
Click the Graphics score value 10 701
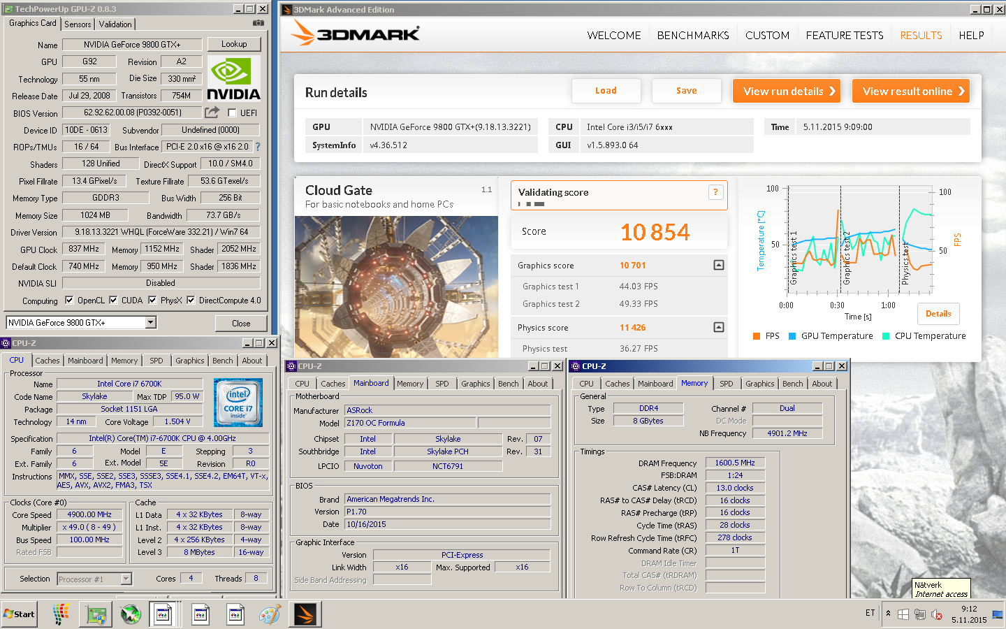point(633,266)
